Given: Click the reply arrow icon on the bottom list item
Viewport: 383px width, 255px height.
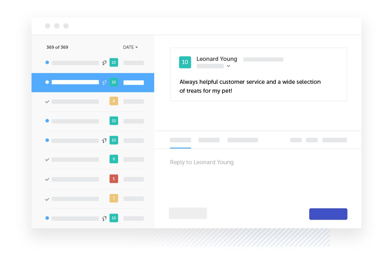Looking at the screenshot, I should pos(104,218).
